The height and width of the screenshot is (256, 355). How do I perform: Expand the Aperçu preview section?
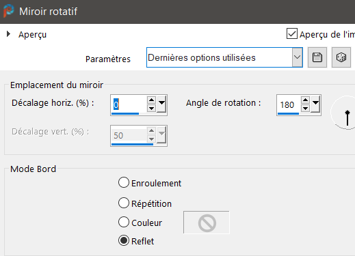point(8,34)
